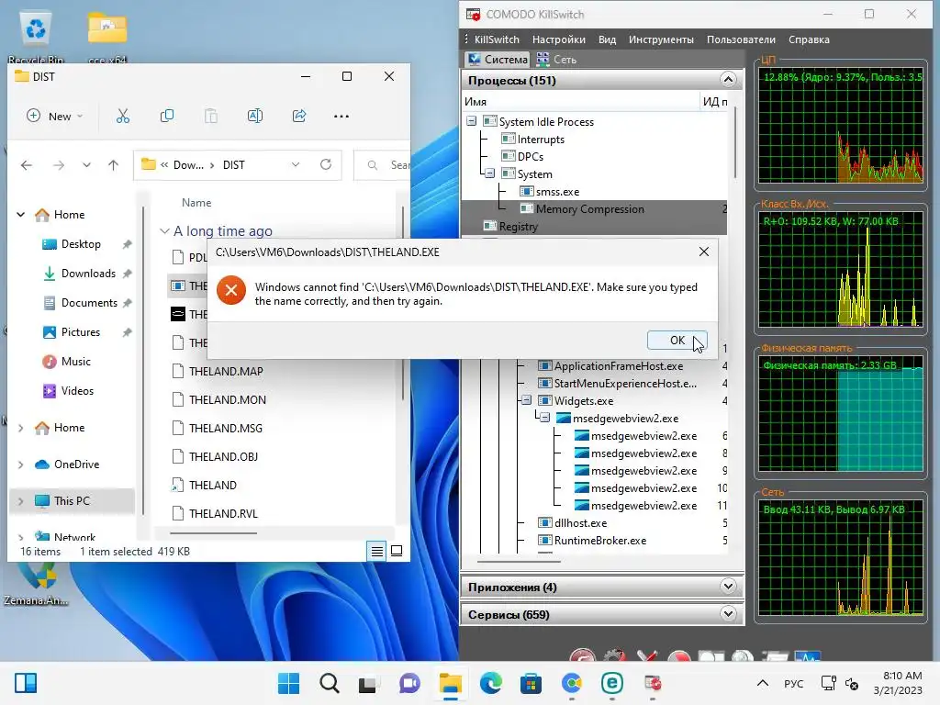Screen dimensions: 940x705
Task: Switch Explorer to details list view
Action: 377,551
